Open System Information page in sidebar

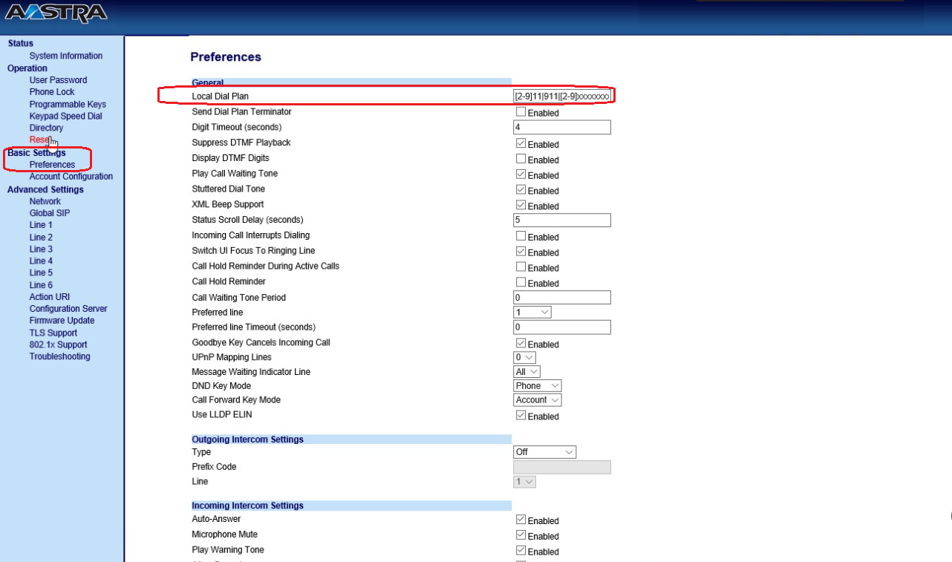coord(66,56)
